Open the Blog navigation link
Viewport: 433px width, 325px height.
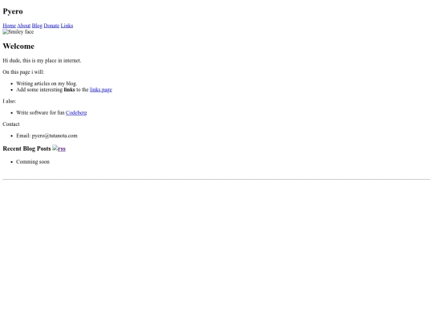pos(37,26)
